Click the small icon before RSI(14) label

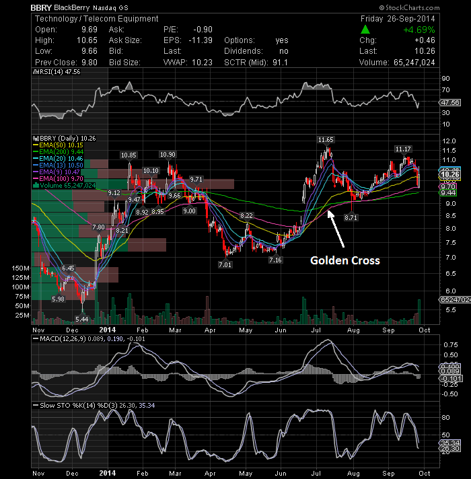36,72
